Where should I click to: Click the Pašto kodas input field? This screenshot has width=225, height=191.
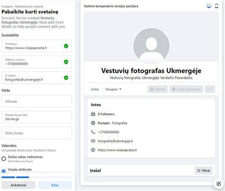coord(37,133)
